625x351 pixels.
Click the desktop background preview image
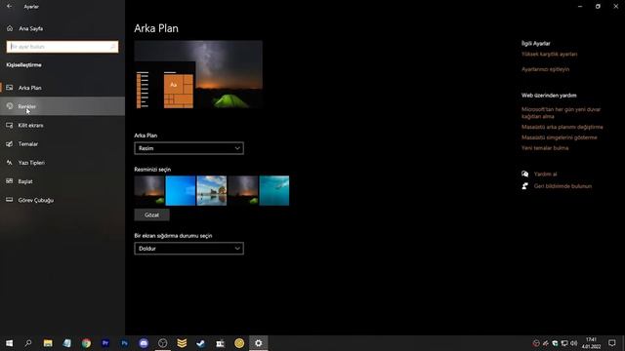pos(198,74)
